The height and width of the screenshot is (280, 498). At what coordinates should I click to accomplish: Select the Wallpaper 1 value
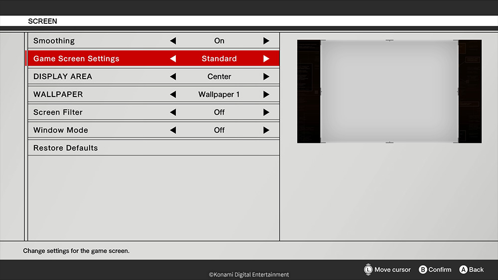[219, 94]
